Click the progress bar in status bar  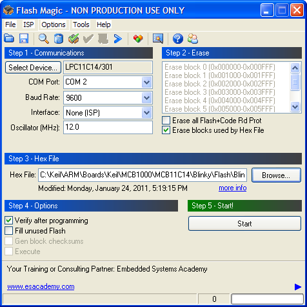pos(267,299)
